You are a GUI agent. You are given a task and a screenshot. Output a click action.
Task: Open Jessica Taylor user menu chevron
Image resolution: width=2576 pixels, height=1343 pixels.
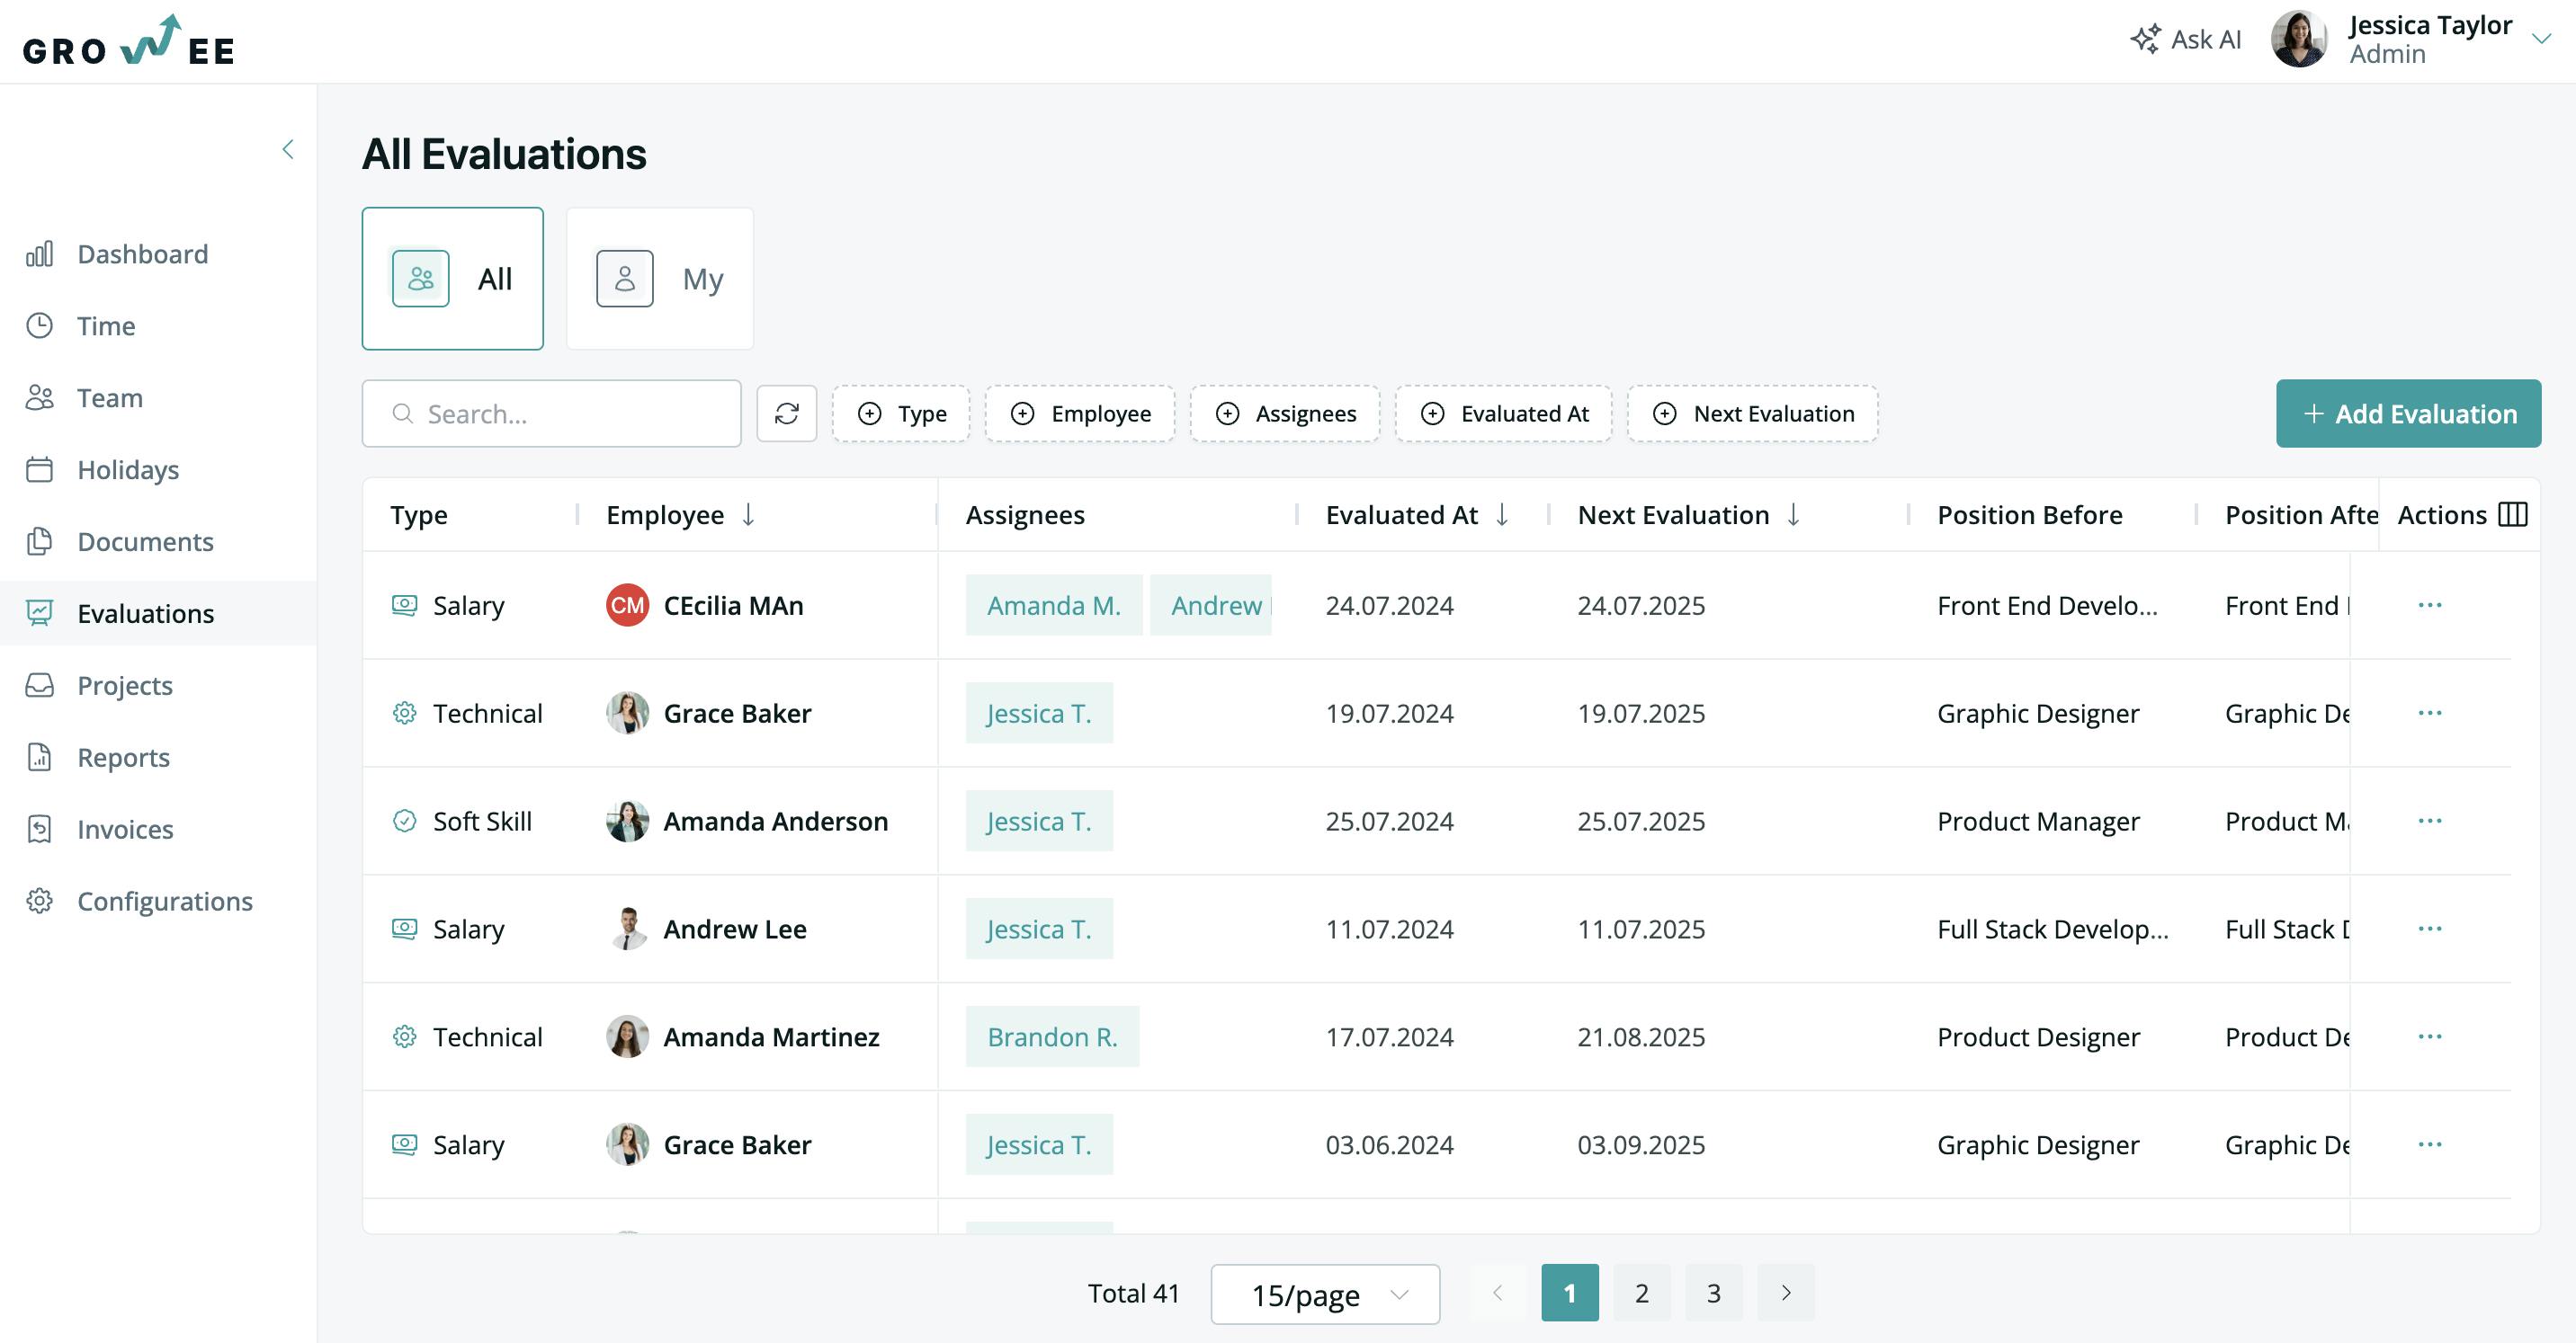click(x=2541, y=39)
